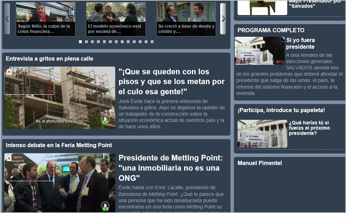Open the 'Se creció a base de deuda' clip
The image size is (346, 213).
pos(186,19)
